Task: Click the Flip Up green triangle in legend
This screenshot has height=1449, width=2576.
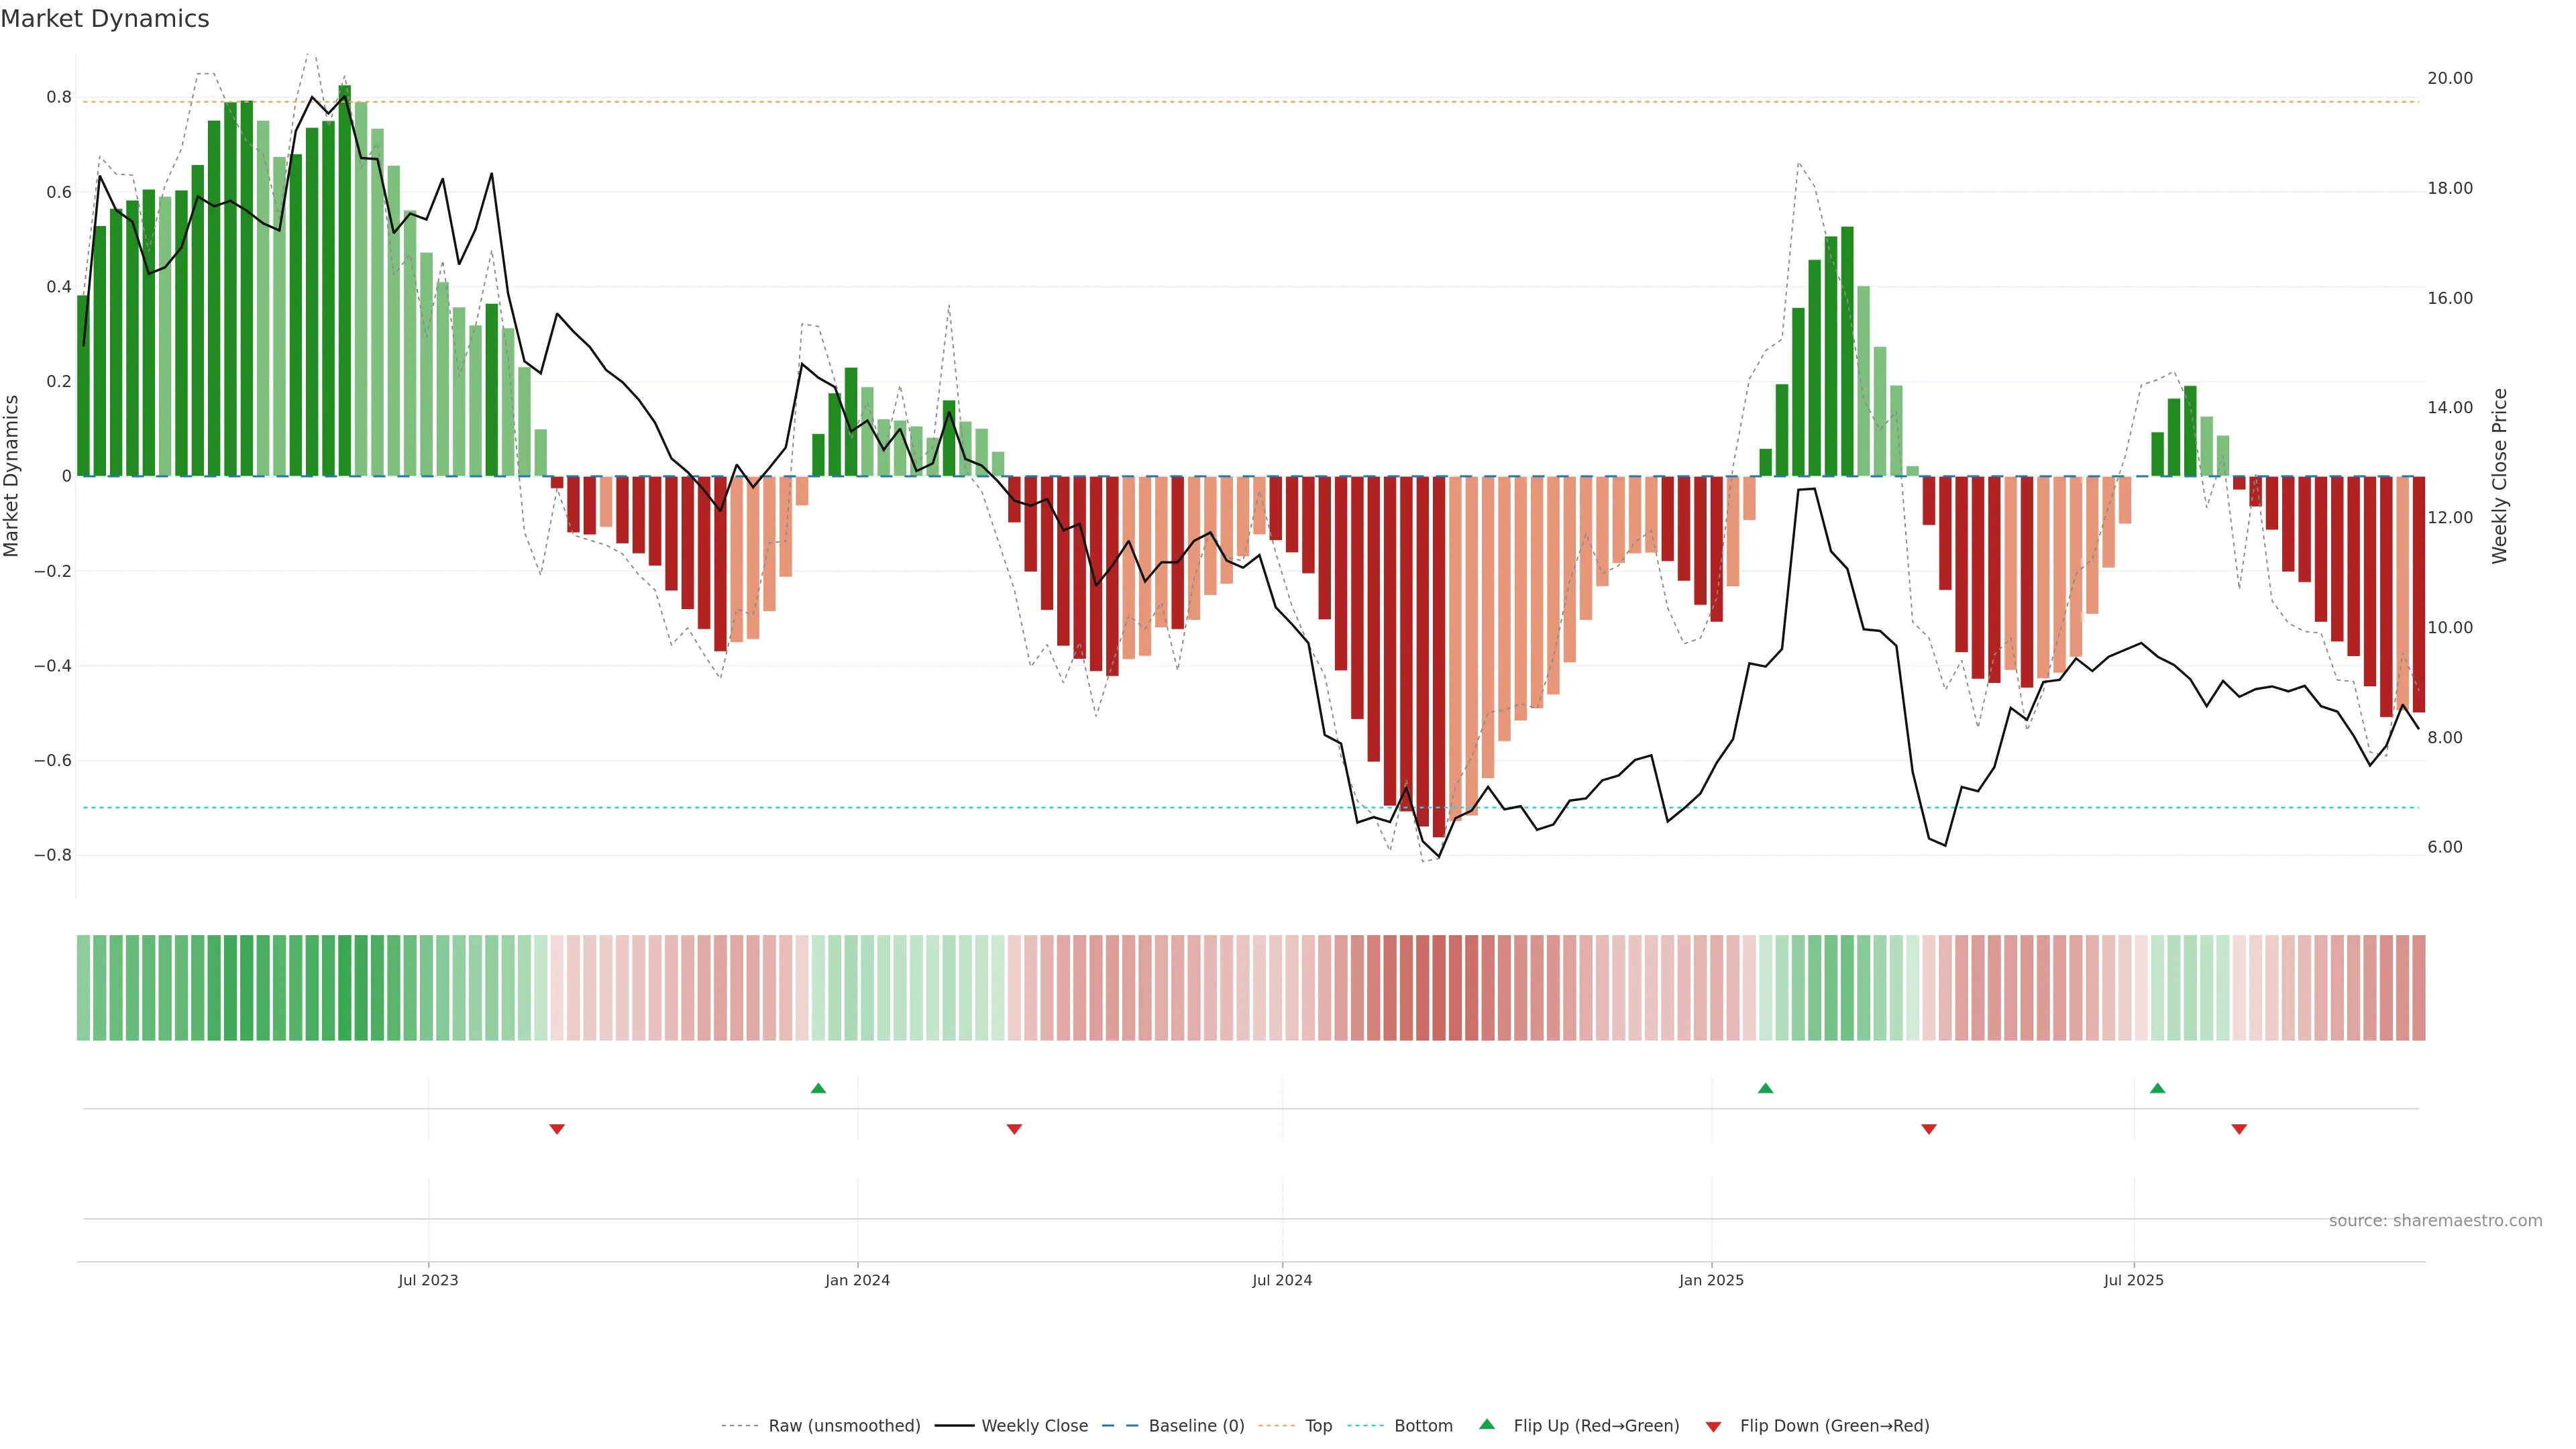Action: [1487, 1425]
